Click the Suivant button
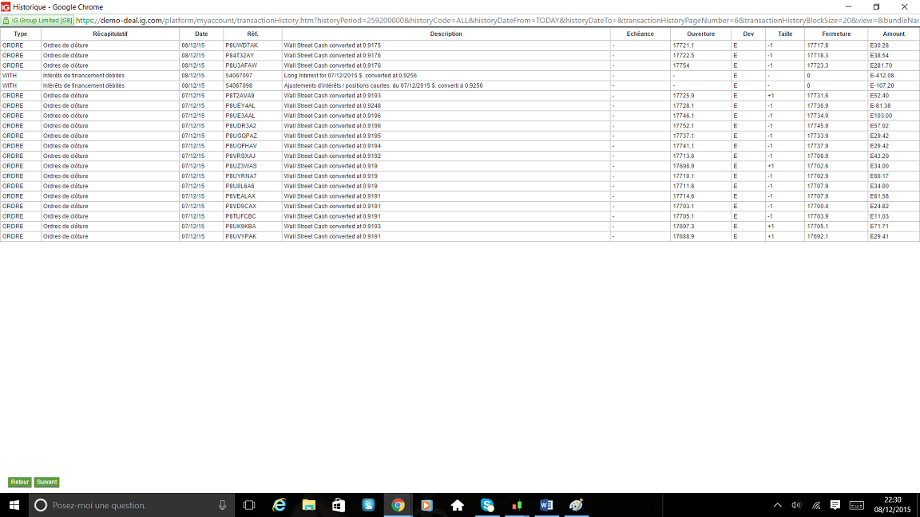 (x=47, y=482)
